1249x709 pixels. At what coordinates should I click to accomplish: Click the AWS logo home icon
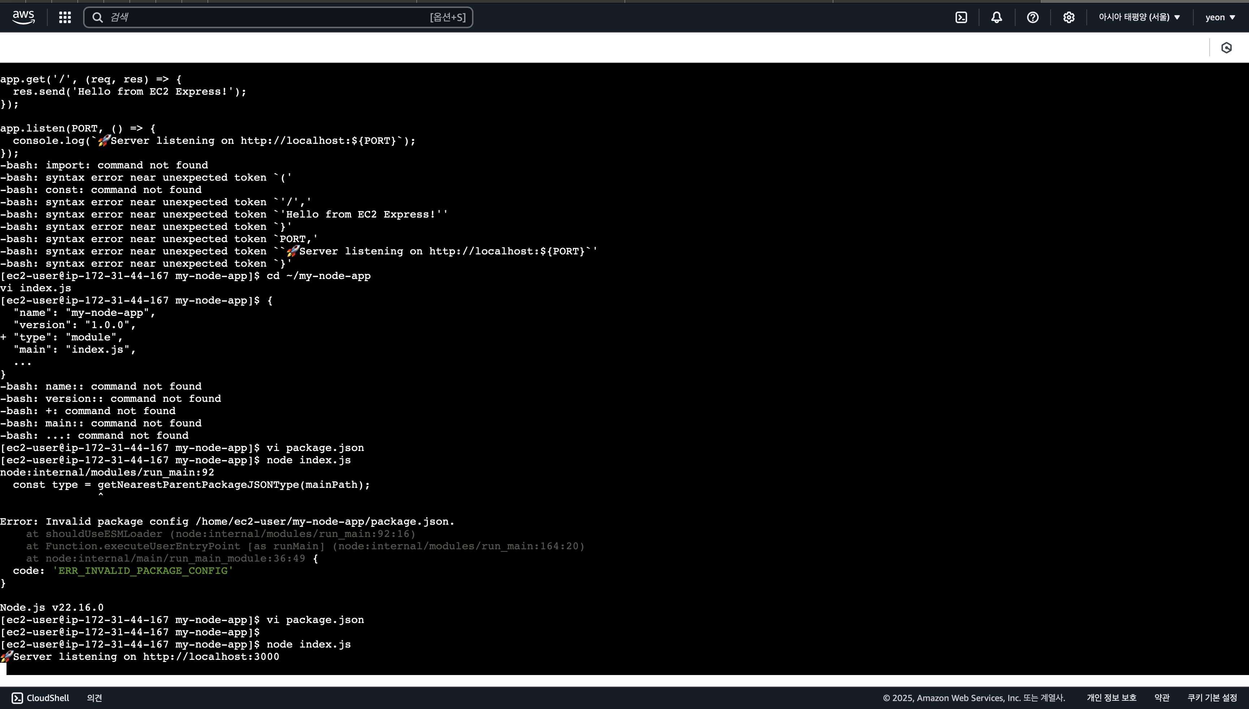point(23,17)
